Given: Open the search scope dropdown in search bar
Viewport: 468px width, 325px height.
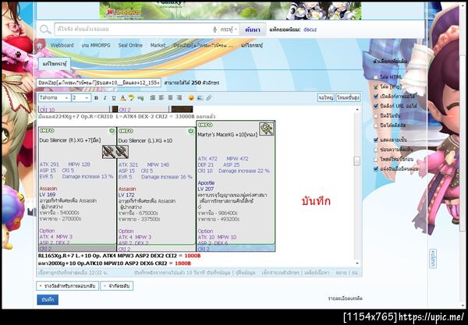Looking at the screenshot, I should tap(229, 30).
